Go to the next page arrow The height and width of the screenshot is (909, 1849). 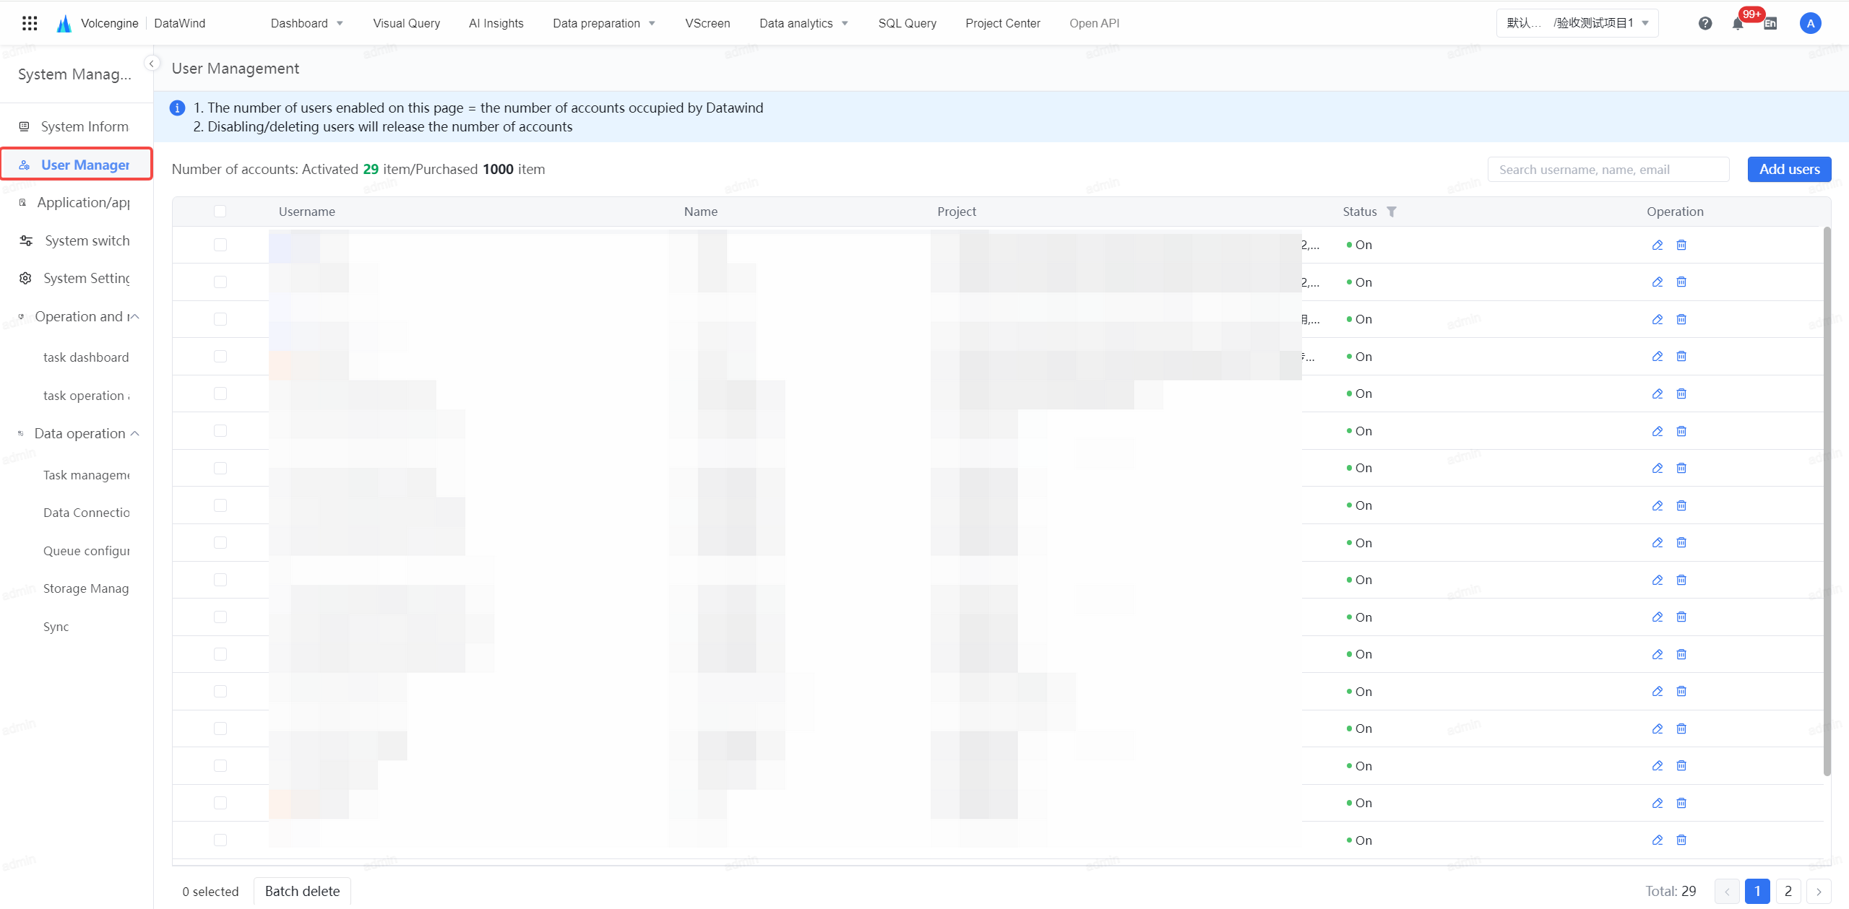click(x=1819, y=891)
